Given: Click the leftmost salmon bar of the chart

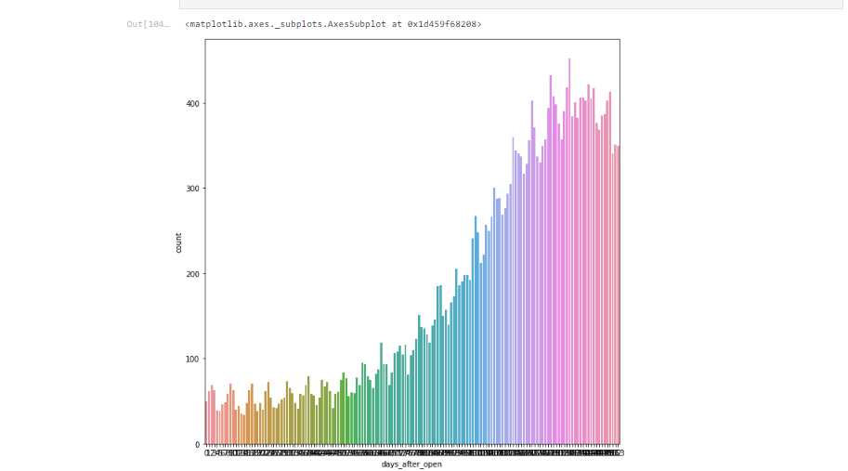Looking at the screenshot, I should 206,424.
